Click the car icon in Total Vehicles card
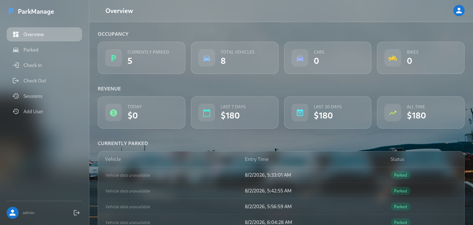This screenshot has height=225, width=473. [207, 58]
